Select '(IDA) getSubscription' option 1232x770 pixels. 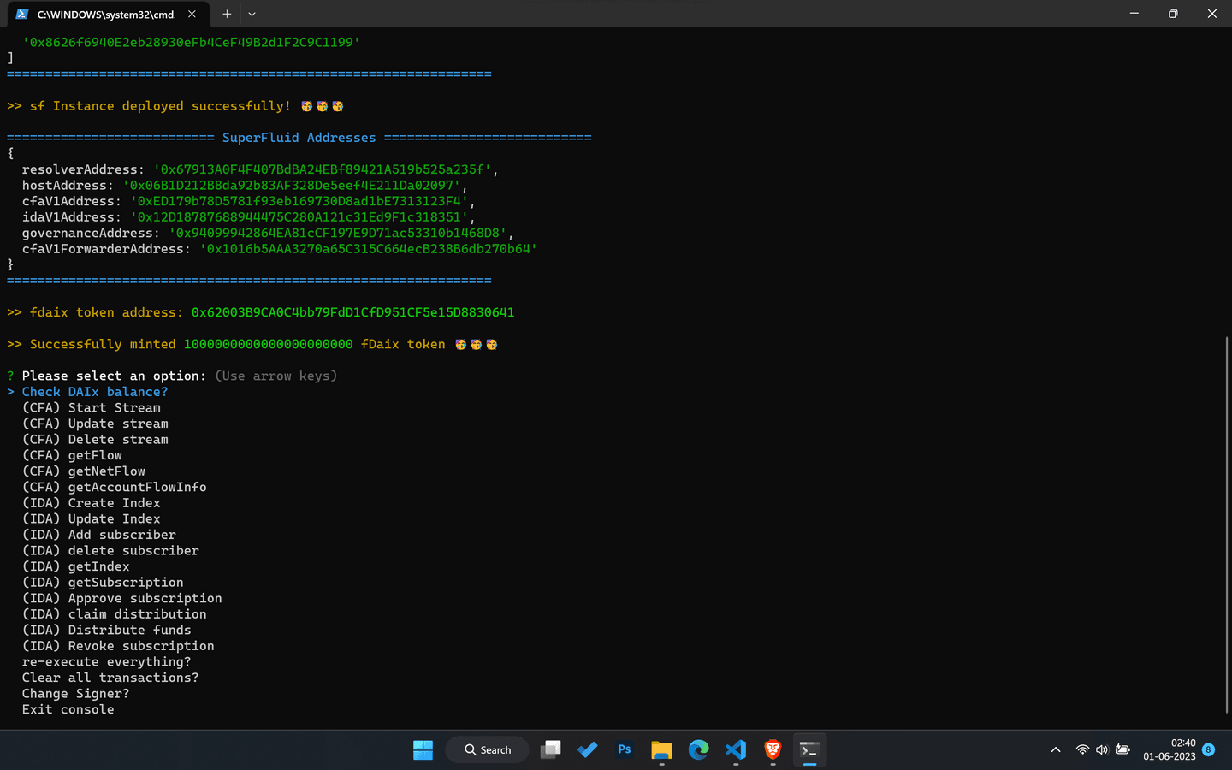[x=103, y=583]
